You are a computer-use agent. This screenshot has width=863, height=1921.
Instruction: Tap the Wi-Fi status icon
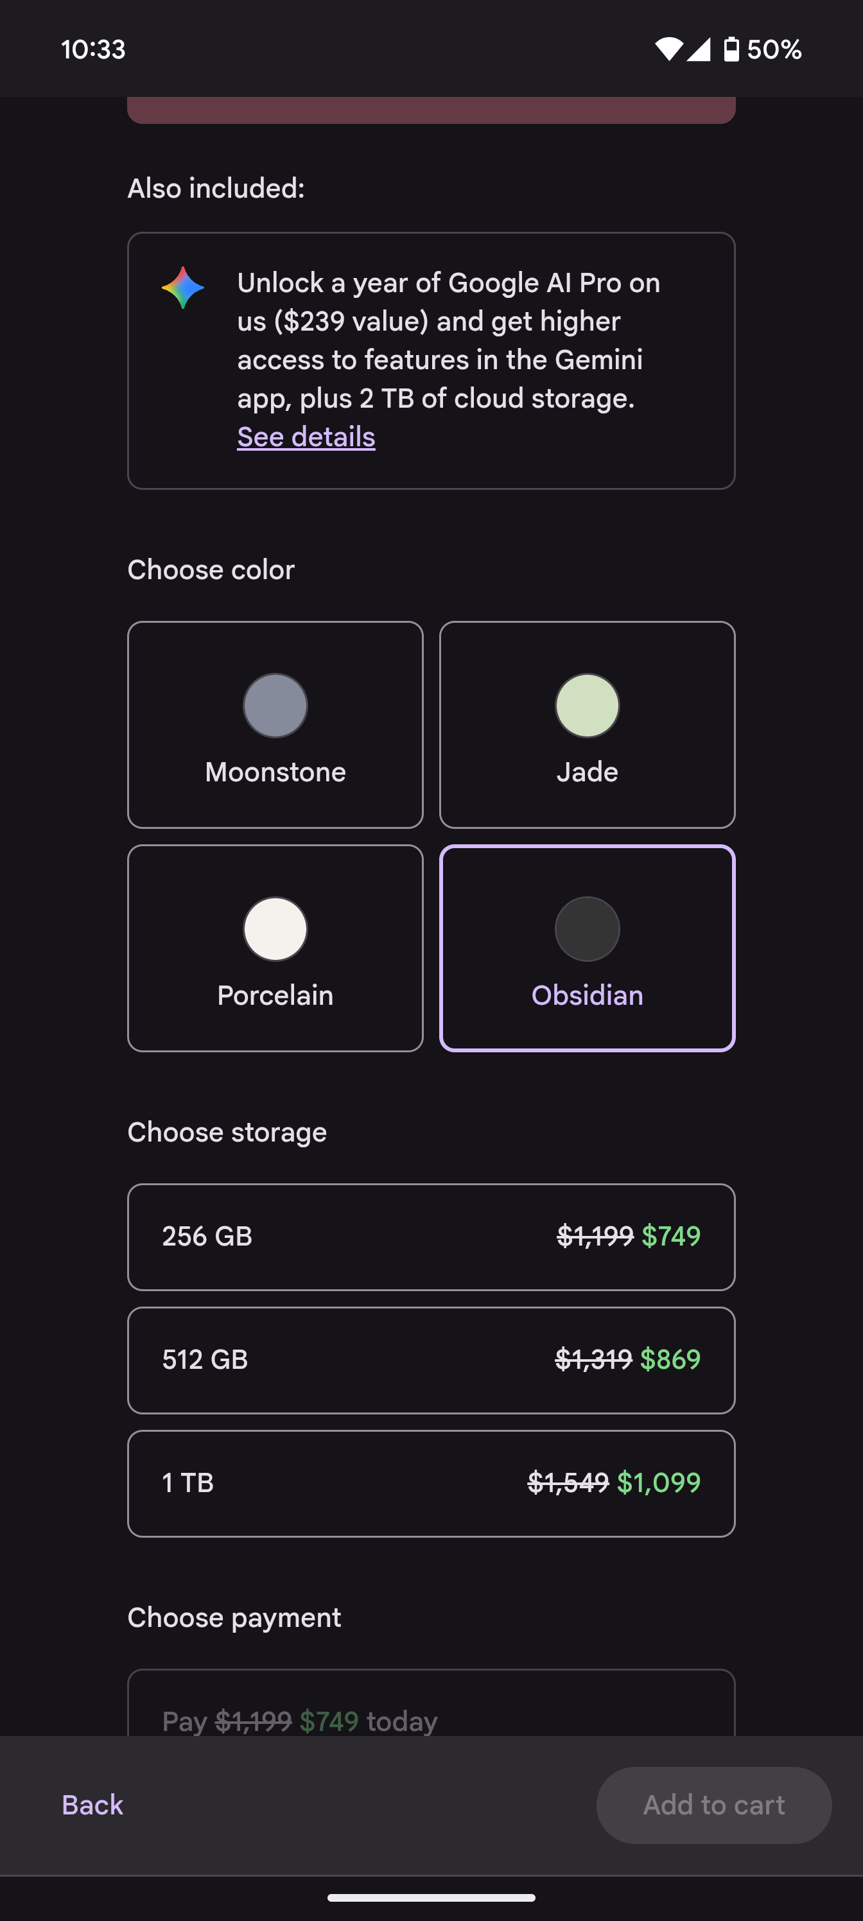668,49
